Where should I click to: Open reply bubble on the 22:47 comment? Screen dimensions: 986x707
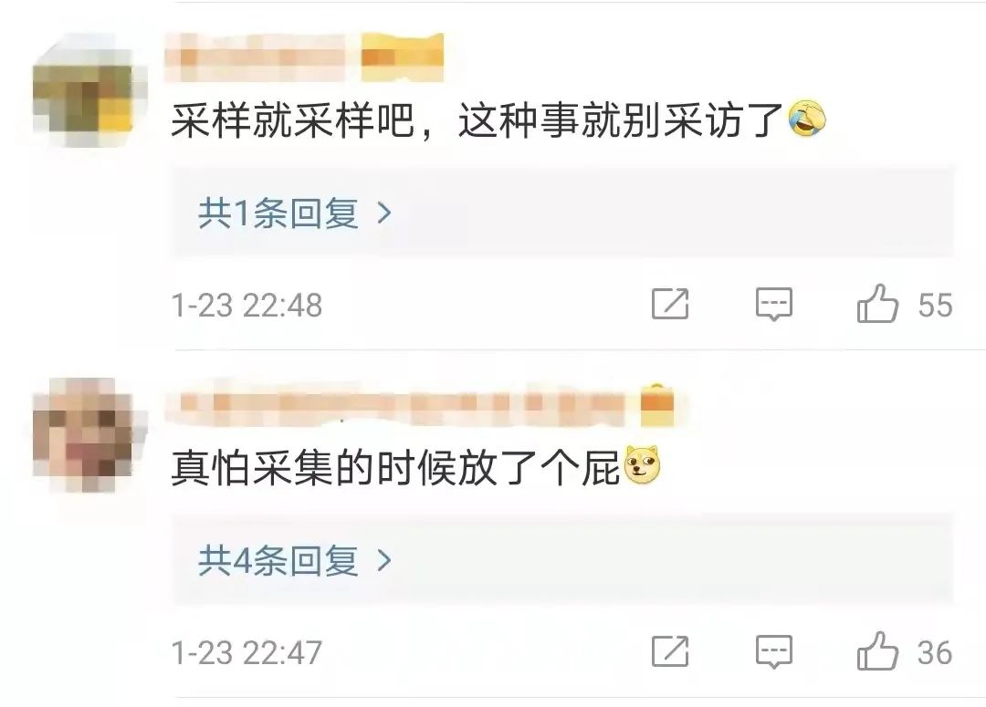[773, 651]
